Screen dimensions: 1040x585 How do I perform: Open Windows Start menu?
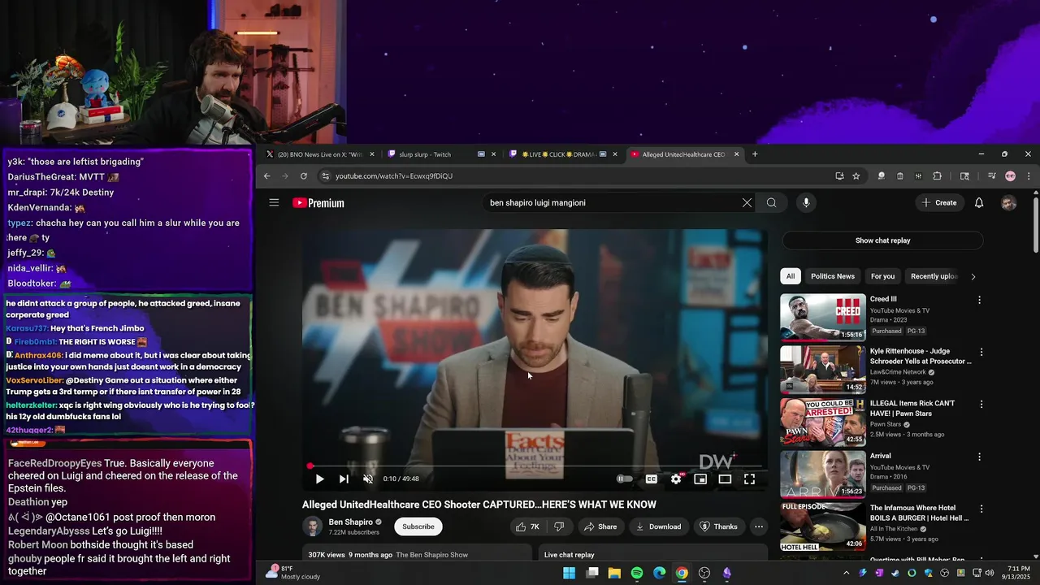(x=570, y=573)
